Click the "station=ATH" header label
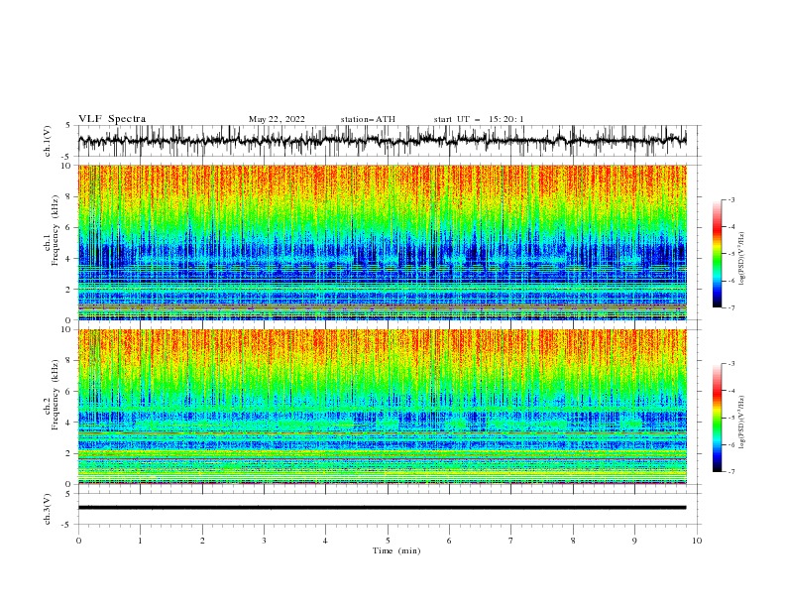Image resolution: width=785 pixels, height=607 pixels. [x=368, y=119]
